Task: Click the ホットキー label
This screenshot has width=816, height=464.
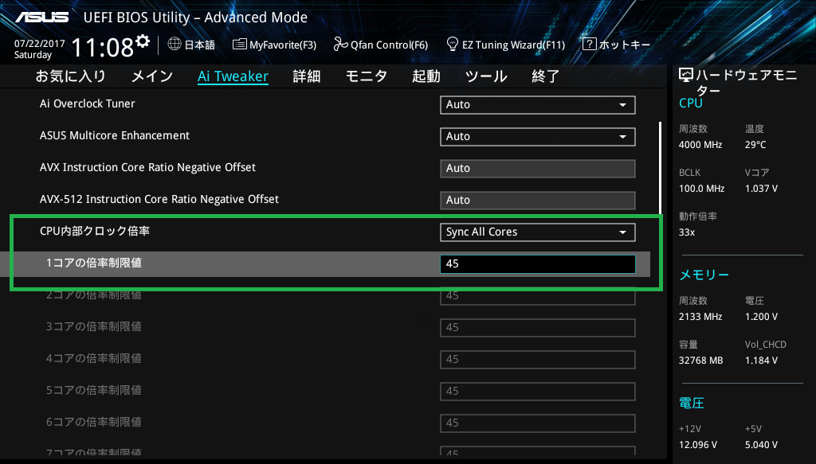Action: pos(625,45)
